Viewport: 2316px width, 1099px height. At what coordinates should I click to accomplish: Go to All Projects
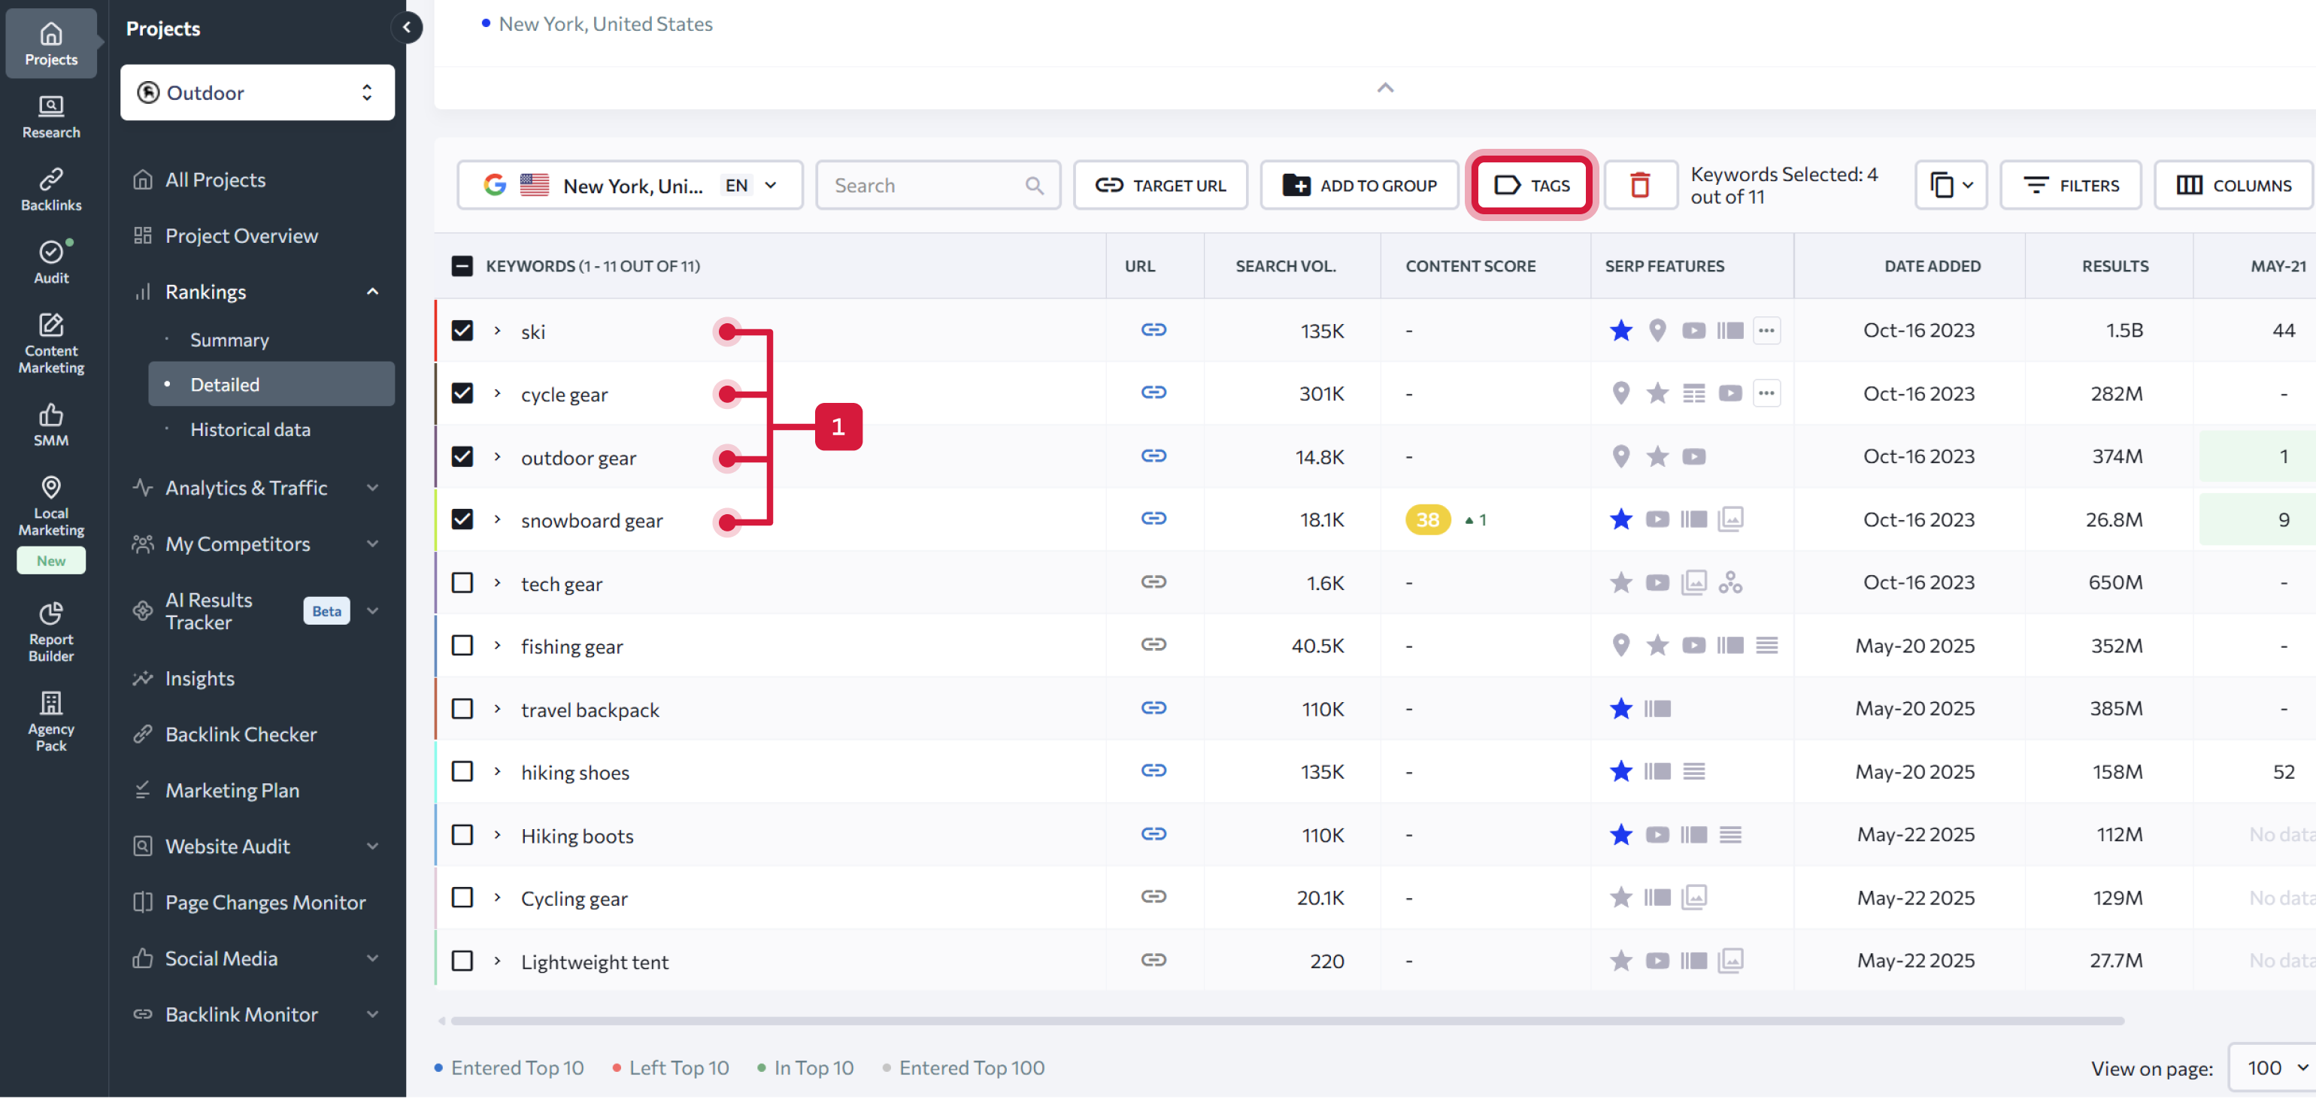click(216, 180)
